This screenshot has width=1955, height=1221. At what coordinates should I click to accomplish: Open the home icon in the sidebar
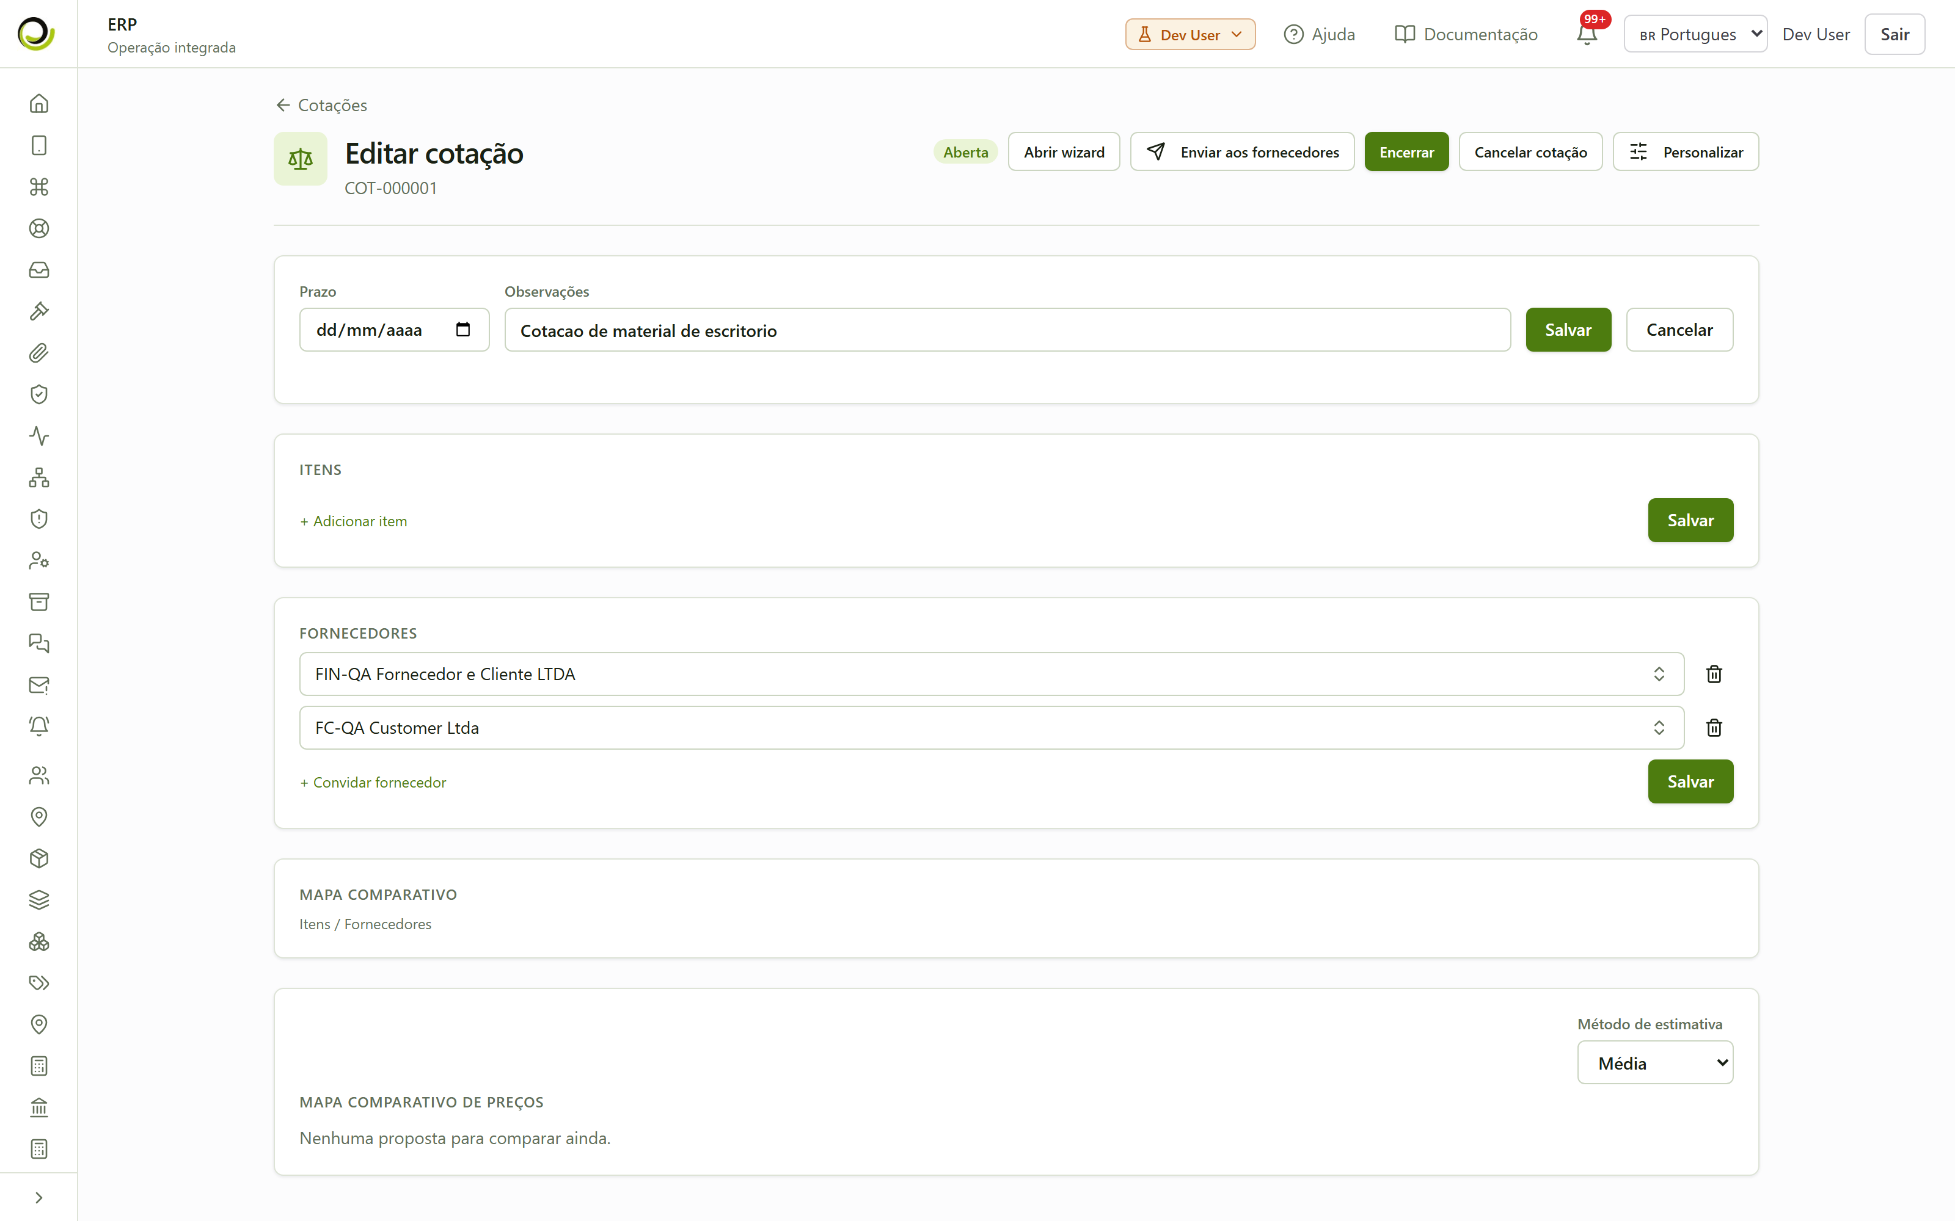tap(38, 103)
